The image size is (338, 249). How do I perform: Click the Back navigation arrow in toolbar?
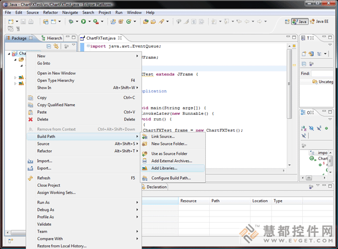click(247, 21)
